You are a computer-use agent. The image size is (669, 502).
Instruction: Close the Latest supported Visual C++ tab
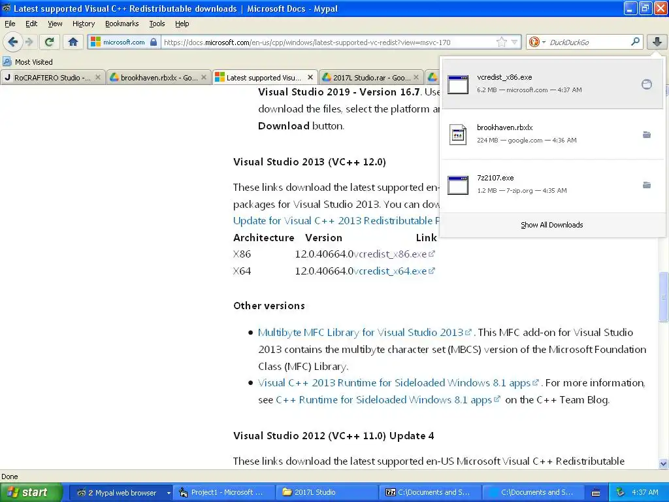310,77
